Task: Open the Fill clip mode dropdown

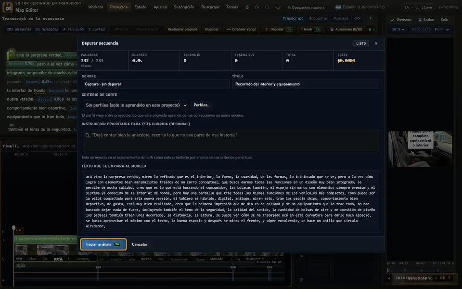Action: (442, 29)
